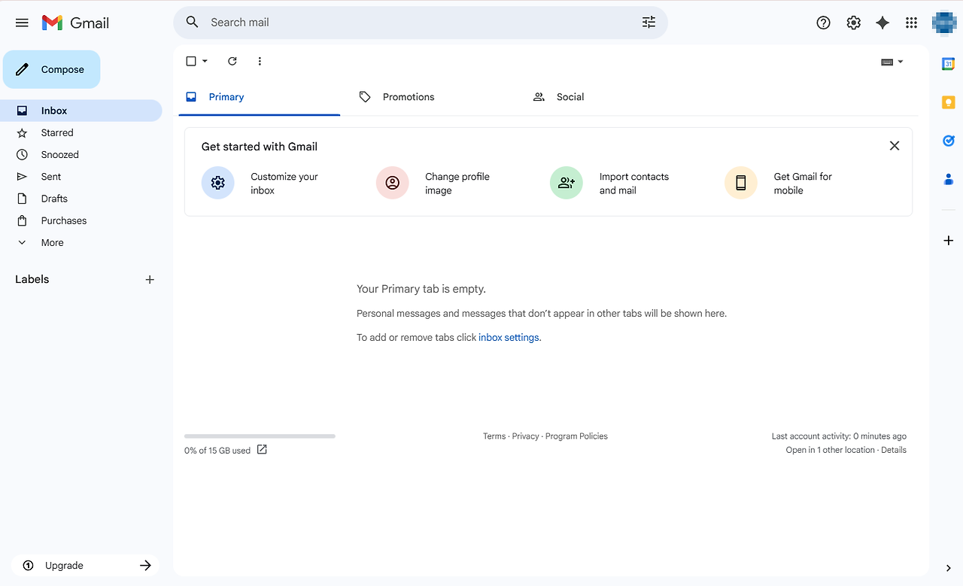Click the Customize your inbox gear icon
963x586 pixels.
coord(217,183)
